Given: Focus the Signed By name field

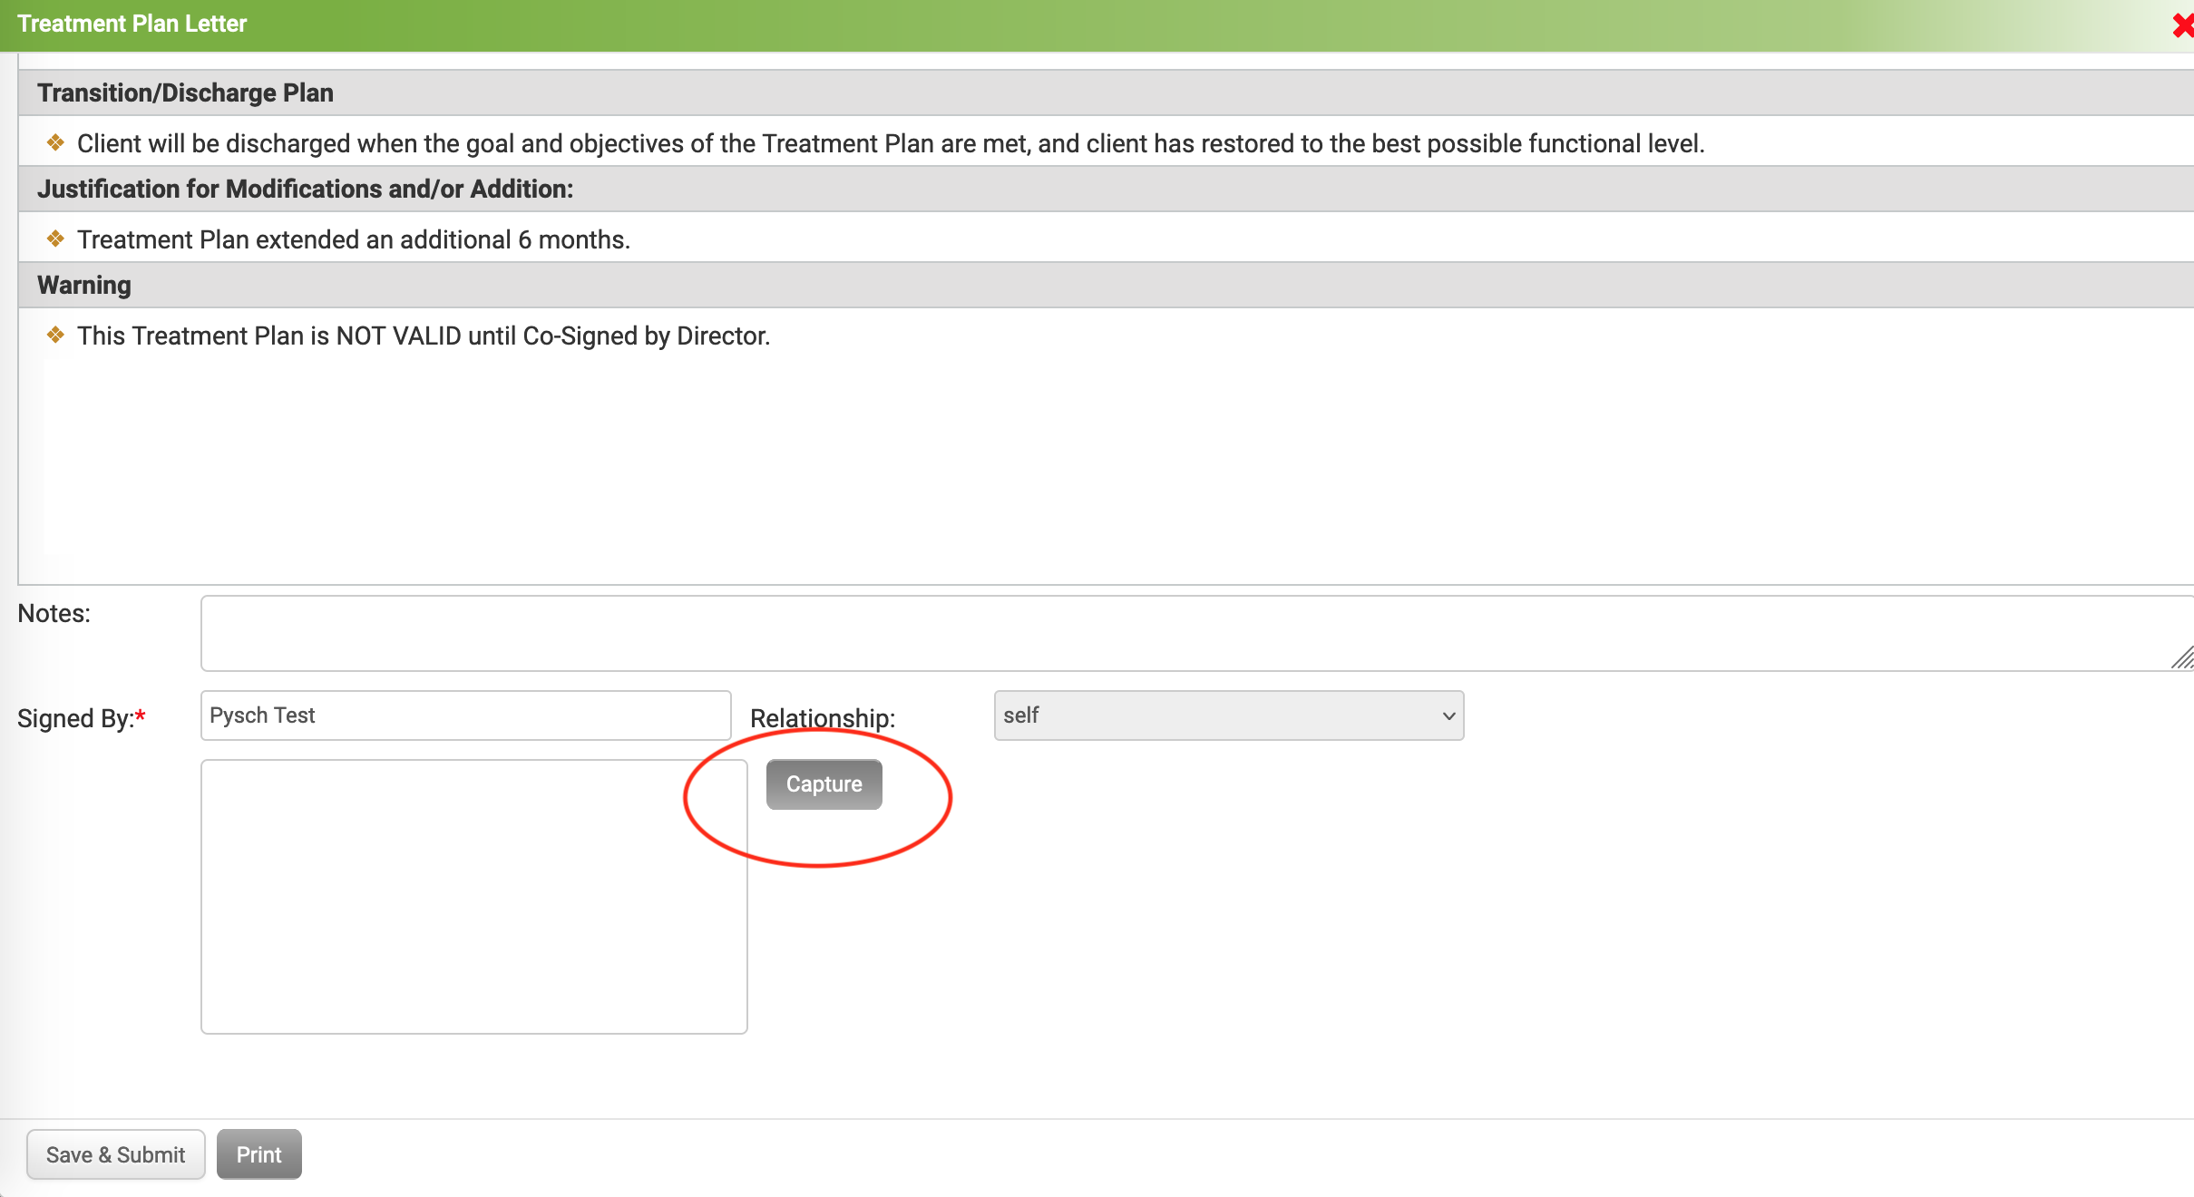Looking at the screenshot, I should tap(465, 715).
